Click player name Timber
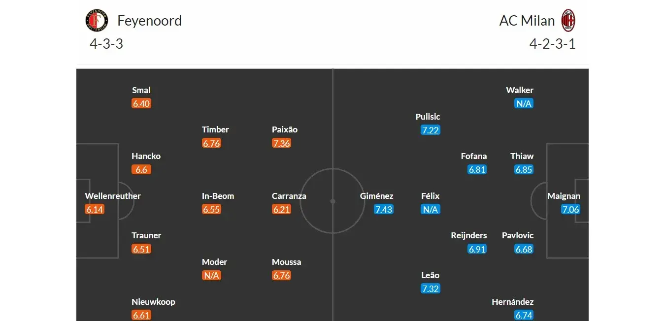 [215, 129]
